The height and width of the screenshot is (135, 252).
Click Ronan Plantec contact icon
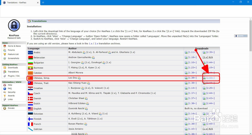click(x=86, y=124)
